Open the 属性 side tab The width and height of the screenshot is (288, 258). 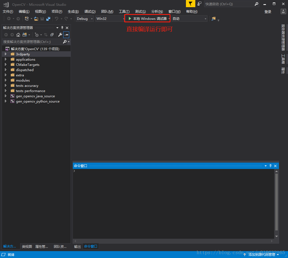(x=283, y=71)
